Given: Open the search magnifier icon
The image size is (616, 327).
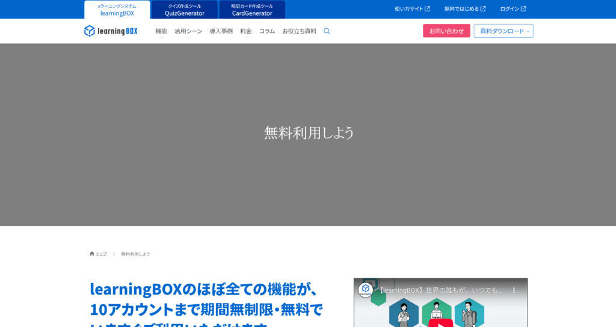Looking at the screenshot, I should [x=327, y=31].
